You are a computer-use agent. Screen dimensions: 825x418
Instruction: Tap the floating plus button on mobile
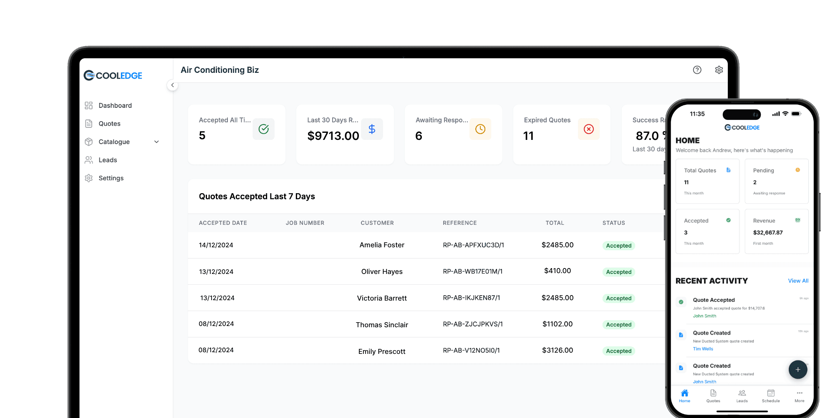797,369
